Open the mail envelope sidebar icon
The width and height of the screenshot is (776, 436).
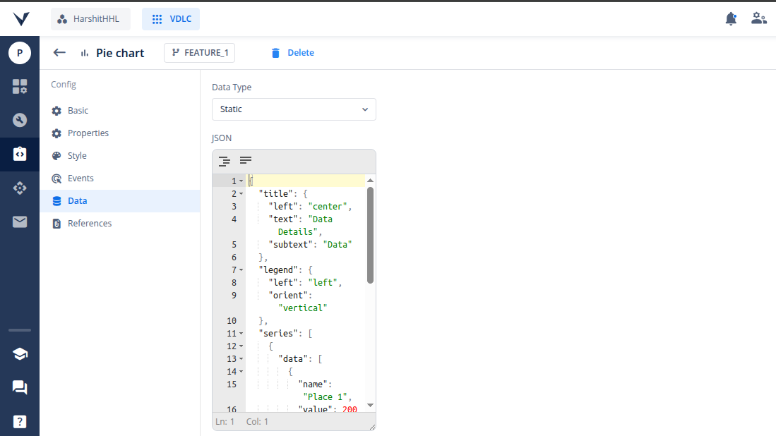point(20,222)
